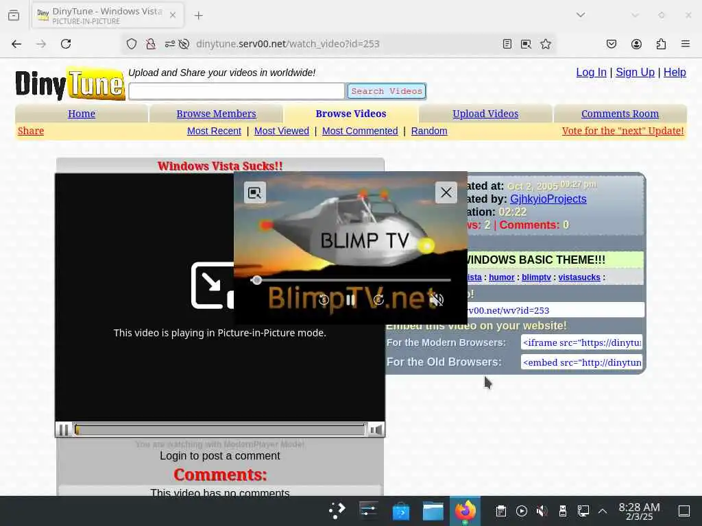Reload the page with the refresh icon
This screenshot has width=702, height=526.
coord(66,44)
